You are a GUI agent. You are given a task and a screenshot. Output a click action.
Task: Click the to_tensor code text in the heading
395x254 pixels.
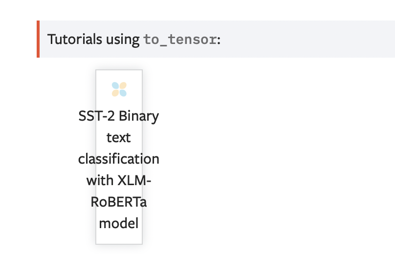pyautogui.click(x=180, y=39)
